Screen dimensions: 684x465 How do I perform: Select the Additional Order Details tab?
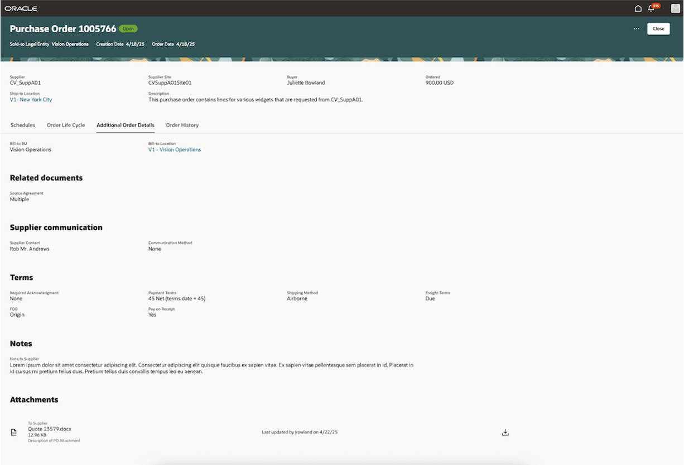click(x=125, y=125)
